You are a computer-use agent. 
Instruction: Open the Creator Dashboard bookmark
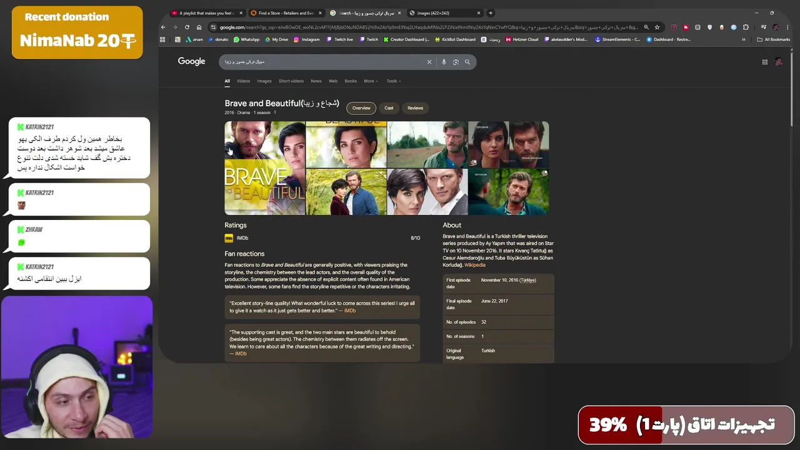coord(406,39)
